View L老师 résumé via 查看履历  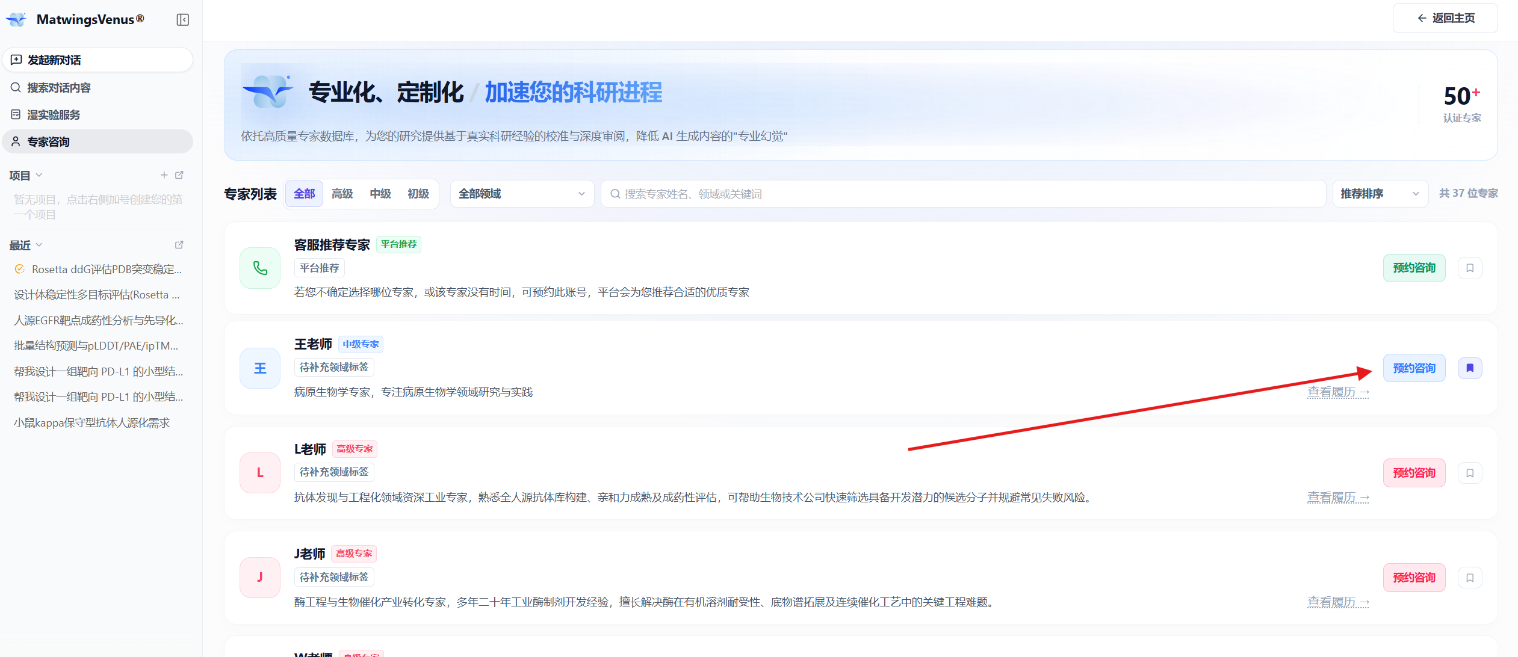point(1338,498)
